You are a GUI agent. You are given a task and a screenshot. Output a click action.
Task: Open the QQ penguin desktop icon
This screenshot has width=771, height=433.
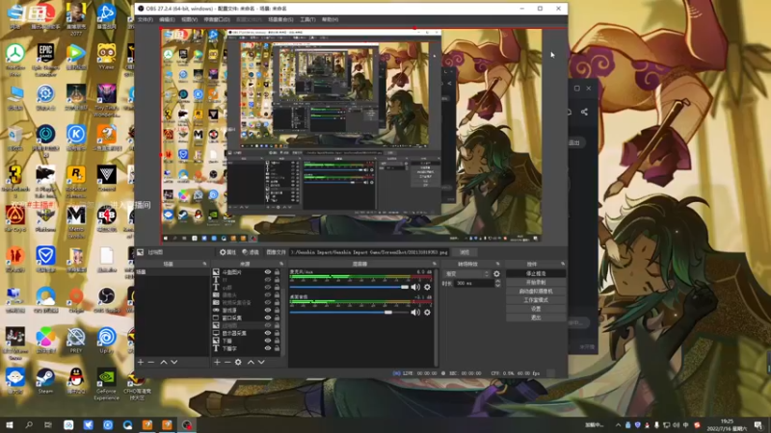(76, 381)
